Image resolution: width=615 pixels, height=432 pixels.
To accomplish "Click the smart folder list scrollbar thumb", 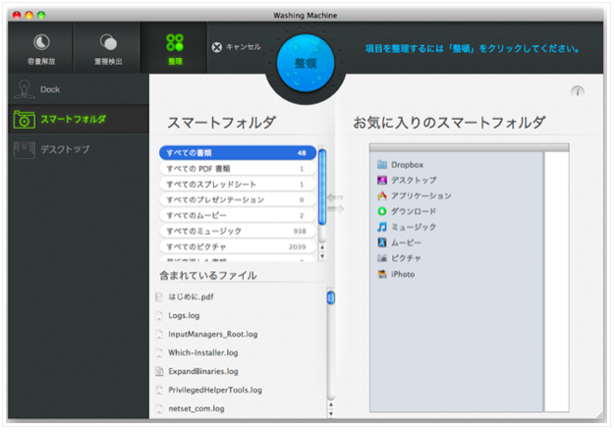I will (x=322, y=187).
